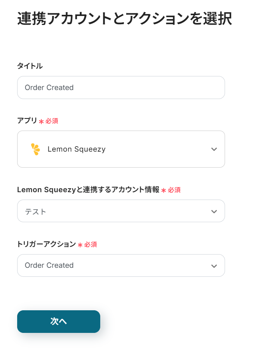
Task: Click the トリガーアクション field label
Action: (x=46, y=244)
